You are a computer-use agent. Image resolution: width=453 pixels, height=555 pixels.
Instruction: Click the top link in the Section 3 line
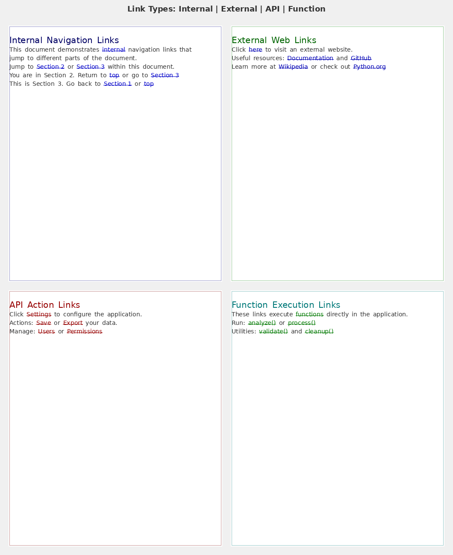tap(148, 84)
